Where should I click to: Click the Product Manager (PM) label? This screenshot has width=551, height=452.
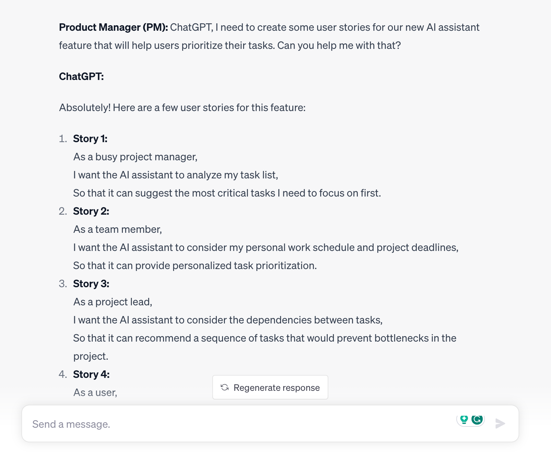point(113,27)
